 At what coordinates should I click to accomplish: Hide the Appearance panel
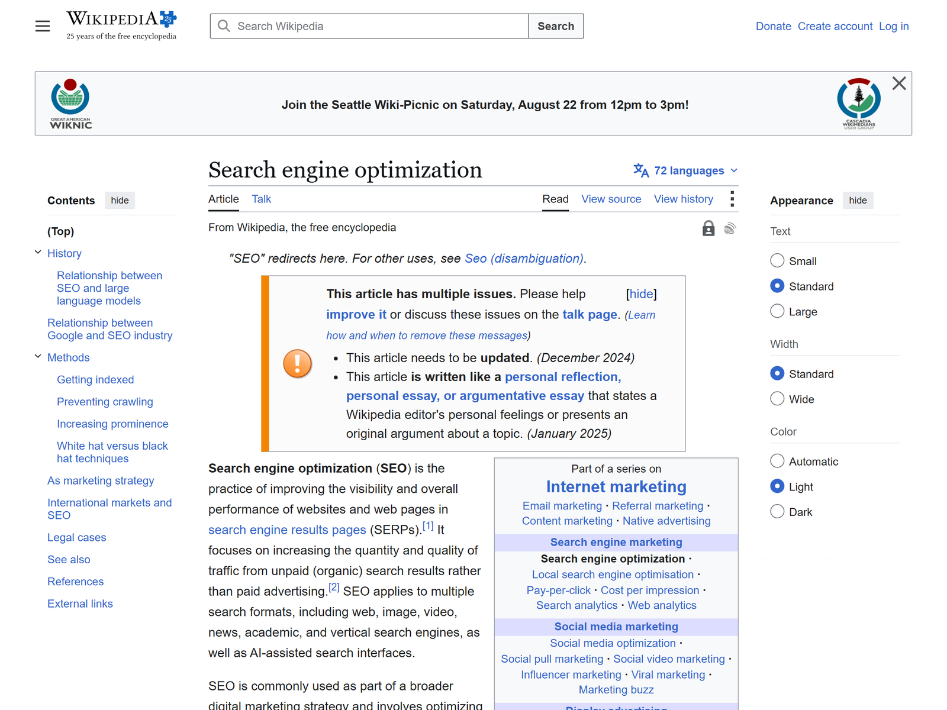coord(858,201)
